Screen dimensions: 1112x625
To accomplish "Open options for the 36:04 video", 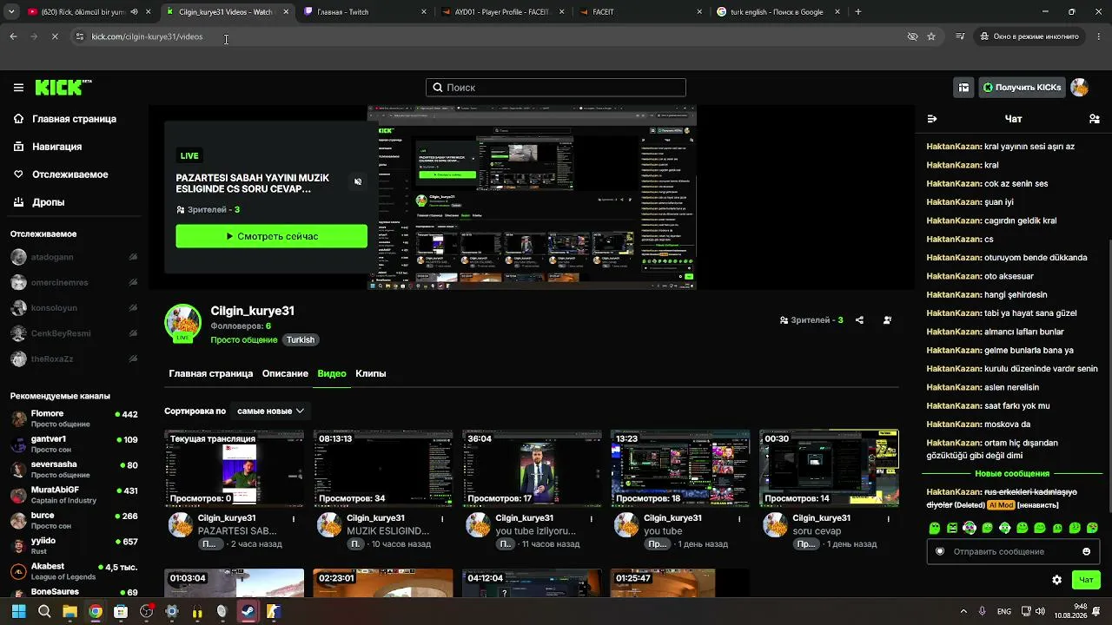I will click(x=591, y=519).
